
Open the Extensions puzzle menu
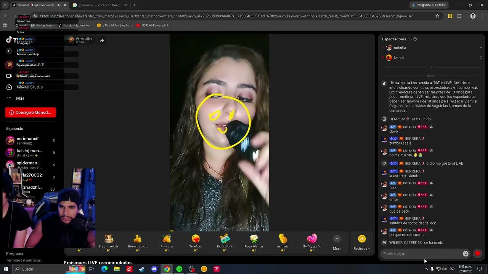click(x=459, y=16)
